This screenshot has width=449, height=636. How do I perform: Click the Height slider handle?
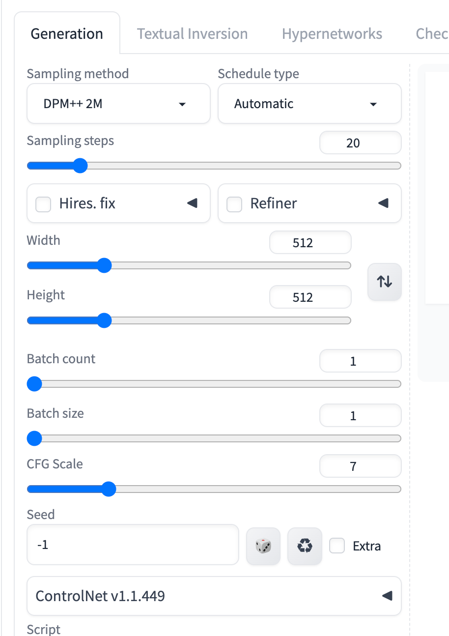pos(104,320)
